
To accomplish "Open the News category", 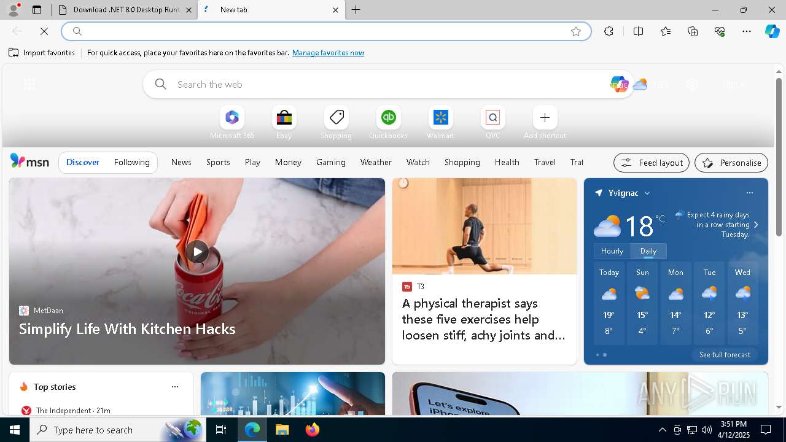I will [x=181, y=162].
